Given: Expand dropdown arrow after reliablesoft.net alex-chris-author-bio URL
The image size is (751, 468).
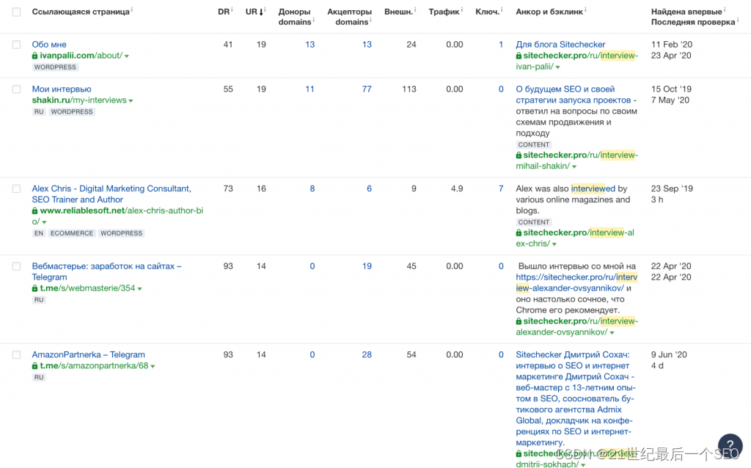Looking at the screenshot, I should click(44, 223).
